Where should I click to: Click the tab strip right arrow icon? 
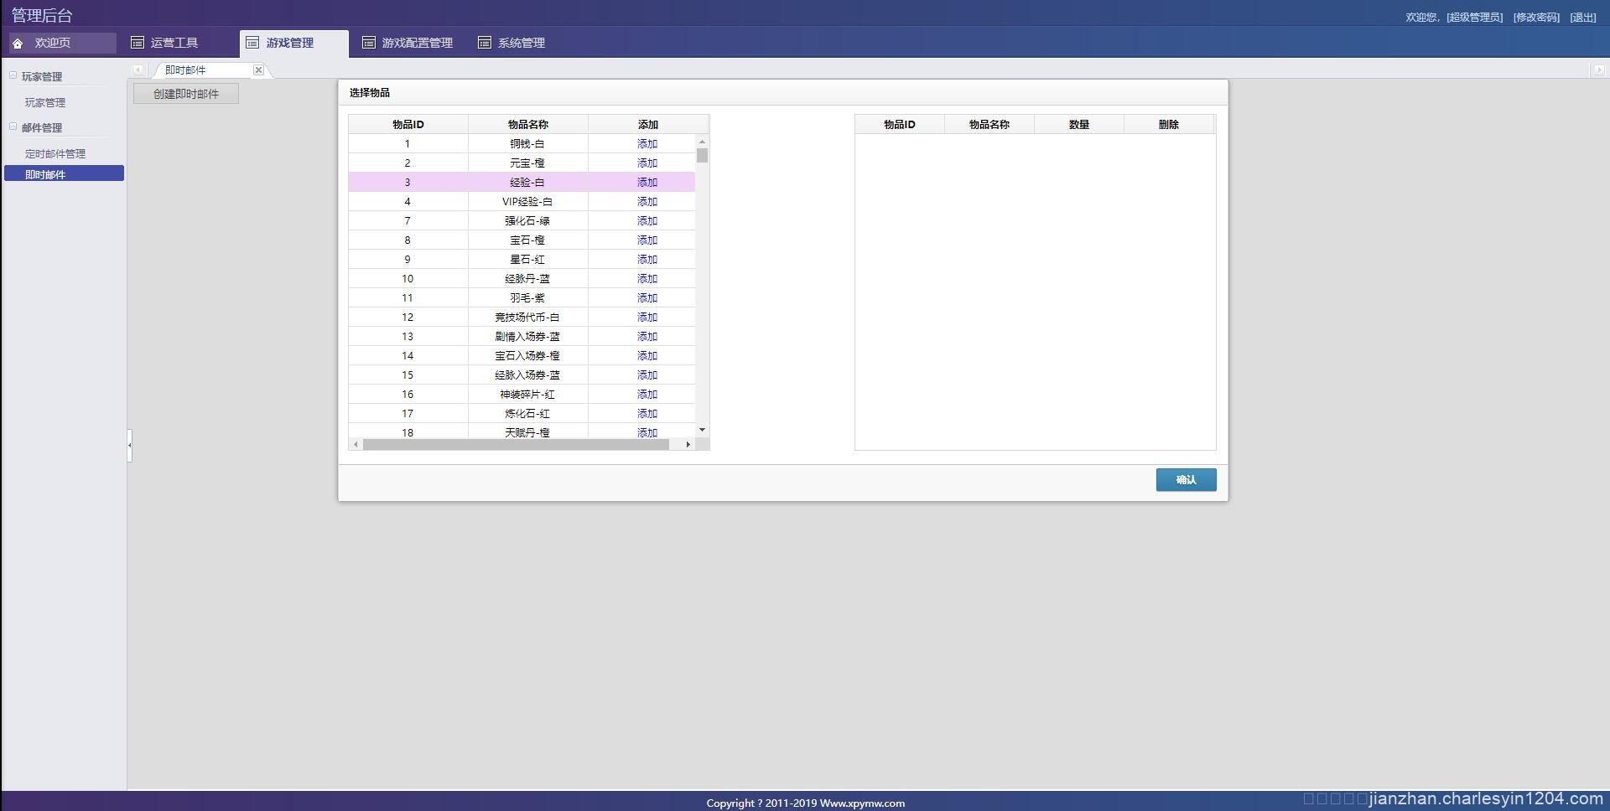pos(1598,70)
